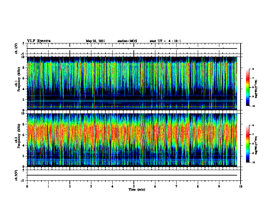271x209 pixels.
Task: Click the ch.1 color bar unit label
Action: click(x=256, y=89)
